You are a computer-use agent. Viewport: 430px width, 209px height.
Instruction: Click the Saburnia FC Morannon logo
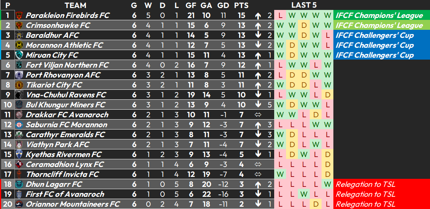click(x=19, y=125)
